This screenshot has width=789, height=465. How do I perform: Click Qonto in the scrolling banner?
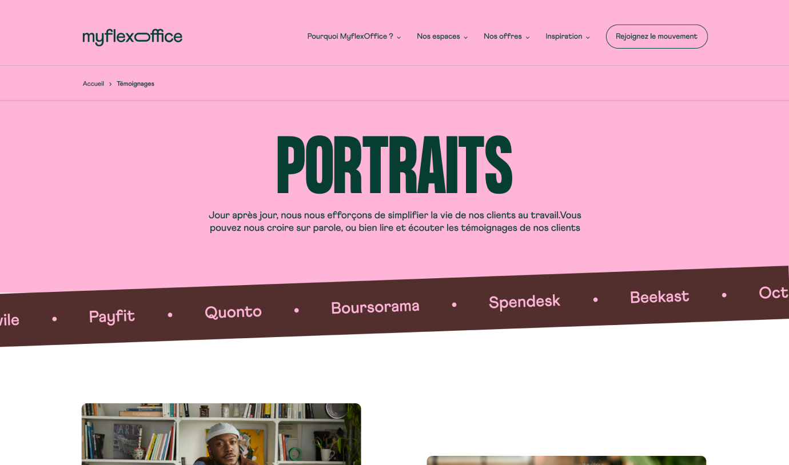coord(233,312)
